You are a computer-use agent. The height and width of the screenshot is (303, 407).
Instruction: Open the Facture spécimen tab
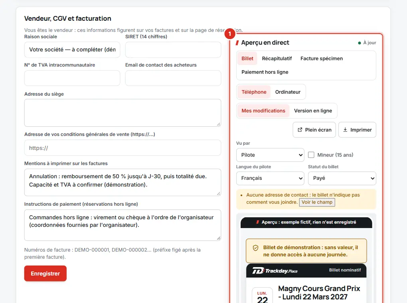point(321,58)
